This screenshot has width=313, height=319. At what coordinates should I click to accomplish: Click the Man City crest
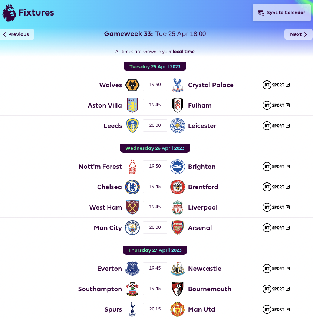[x=132, y=227]
